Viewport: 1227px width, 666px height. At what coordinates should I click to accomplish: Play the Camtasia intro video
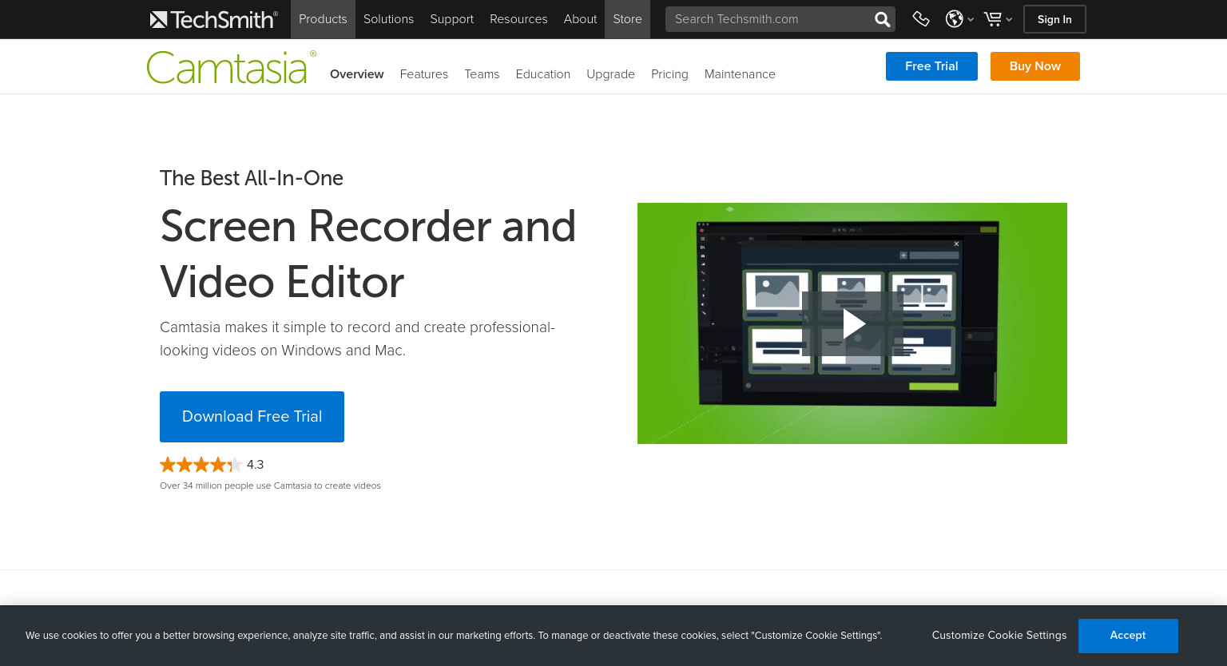853,323
